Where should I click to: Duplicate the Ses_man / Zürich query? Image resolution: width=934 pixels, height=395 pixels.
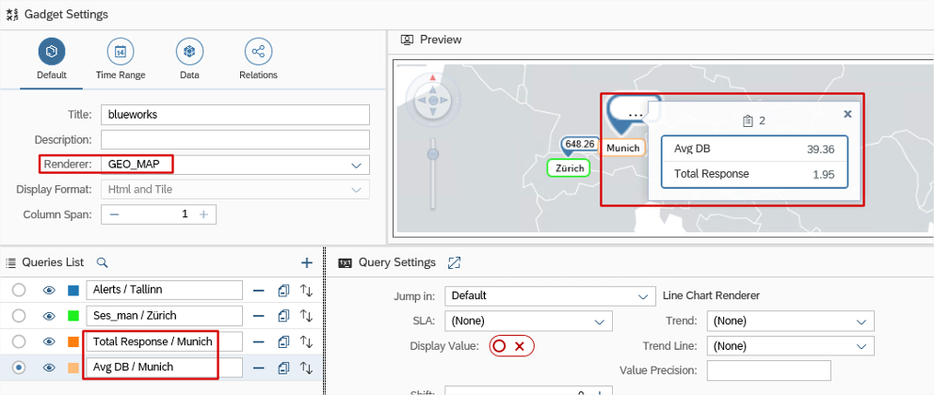pos(282,316)
